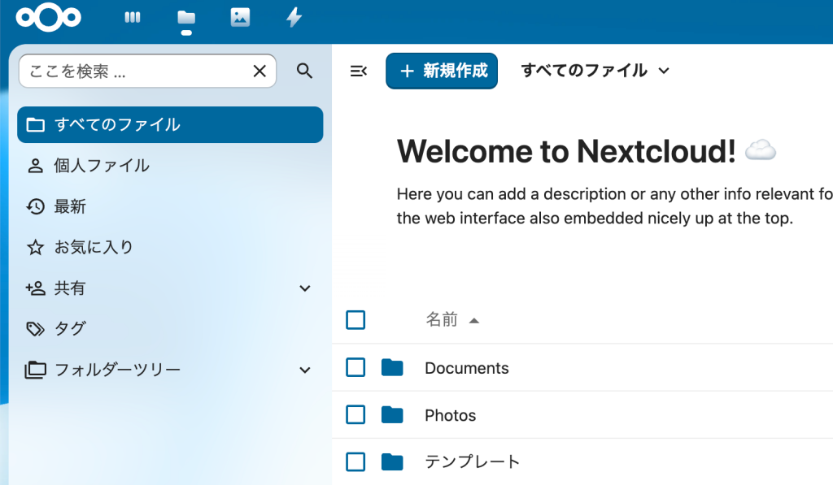Focus the ここを検索 search field

134,71
